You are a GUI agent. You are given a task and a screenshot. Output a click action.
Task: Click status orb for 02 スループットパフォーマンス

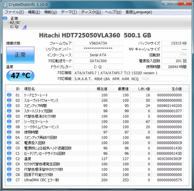pos(9,100)
